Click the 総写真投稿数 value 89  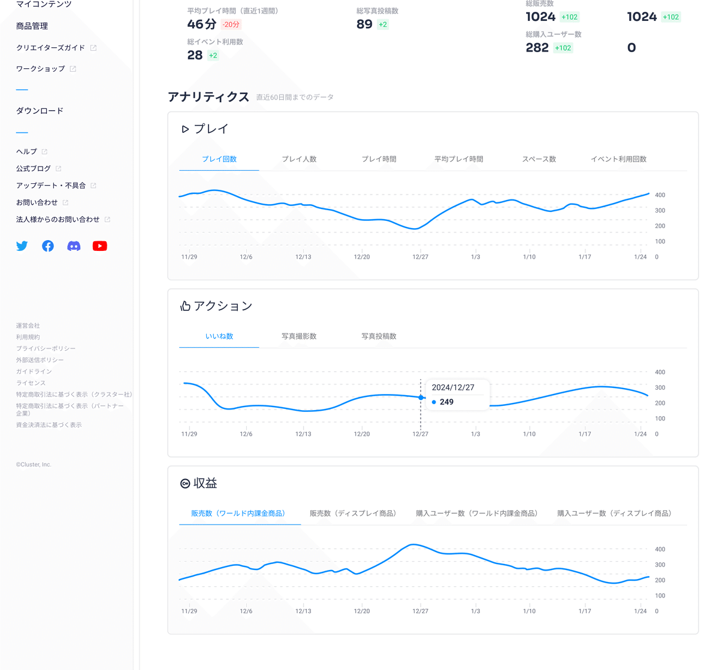tap(364, 24)
